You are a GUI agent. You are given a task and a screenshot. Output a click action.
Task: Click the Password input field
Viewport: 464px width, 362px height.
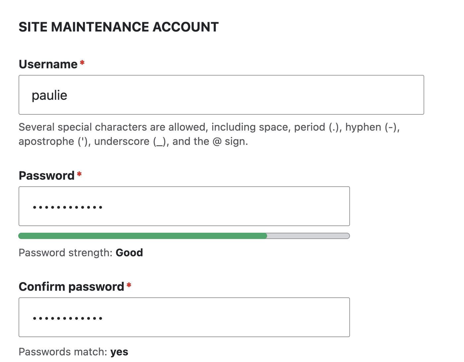click(x=184, y=206)
